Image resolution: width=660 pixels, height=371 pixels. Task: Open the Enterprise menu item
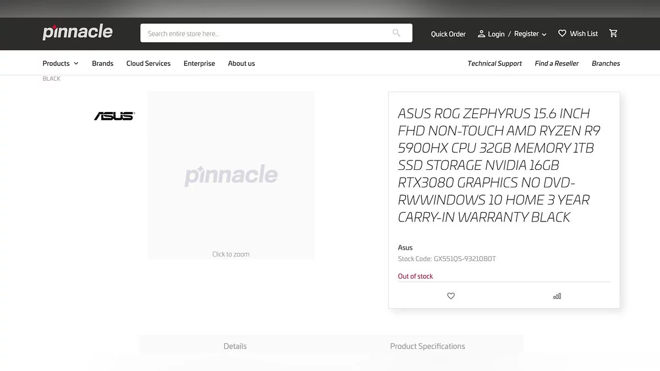pos(199,63)
